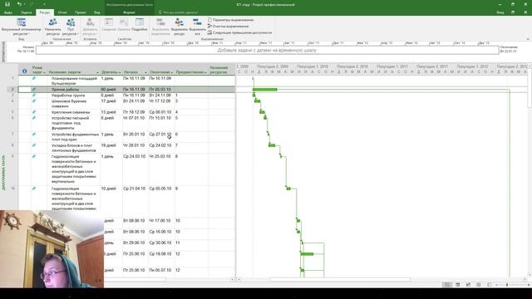Switch to Gantt chart view in status bar

[447, 285]
